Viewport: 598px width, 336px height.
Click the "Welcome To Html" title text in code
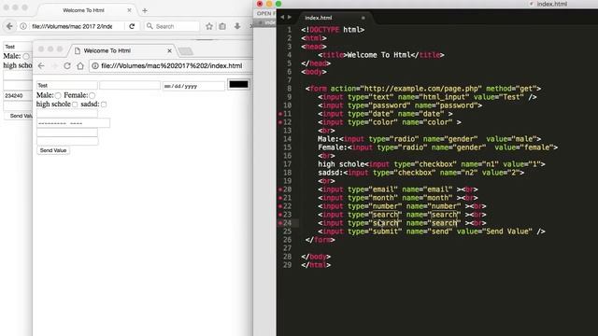(379, 55)
